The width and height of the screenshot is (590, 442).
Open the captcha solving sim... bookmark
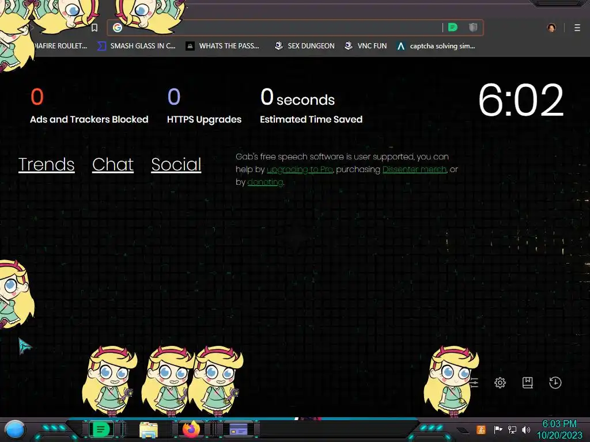(437, 46)
